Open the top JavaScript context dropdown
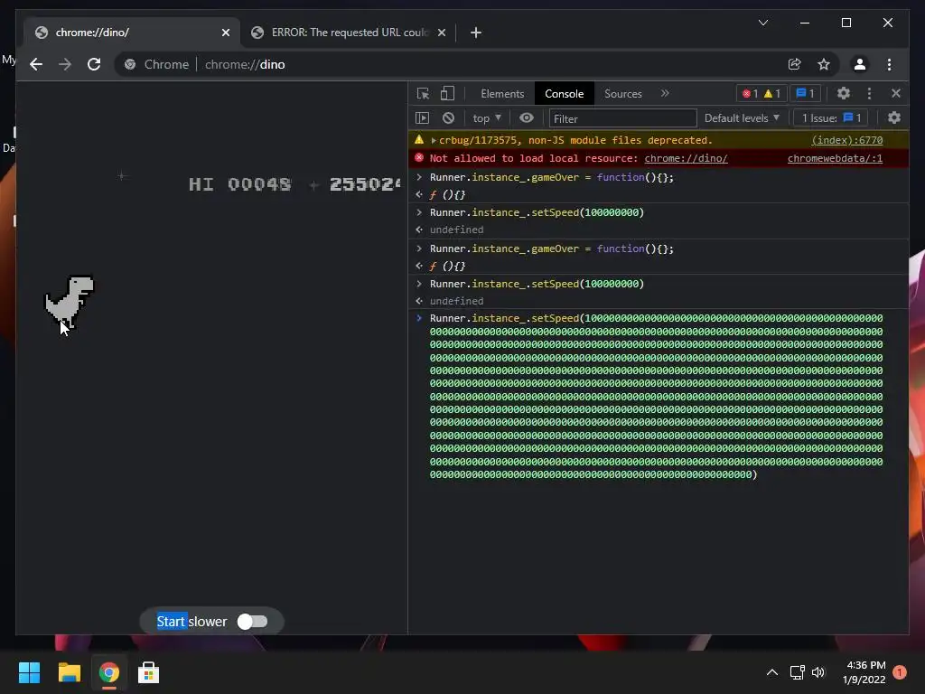Image resolution: width=925 pixels, height=694 pixels. click(487, 118)
